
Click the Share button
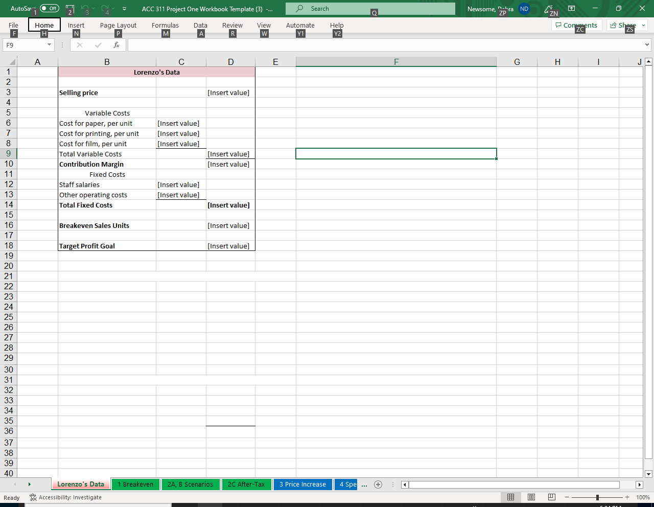[x=623, y=25]
